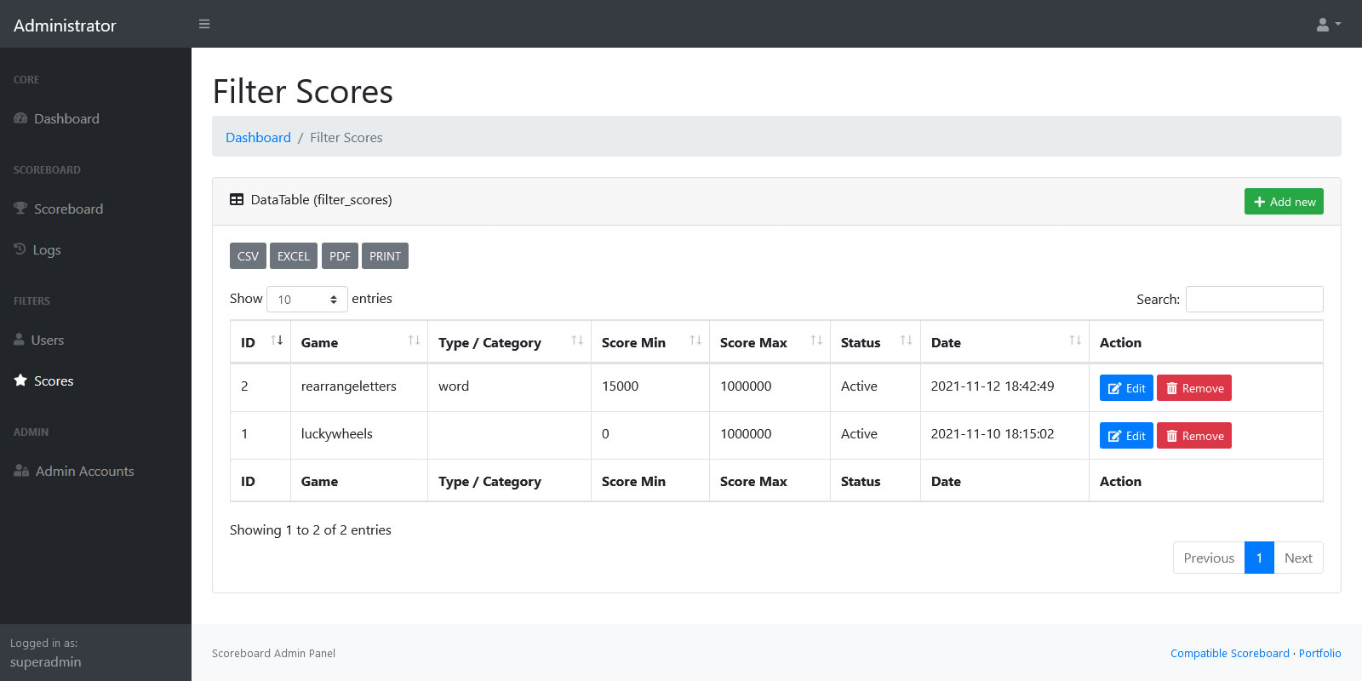
Task: Edit the rearrangeletters row
Action: pos(1125,388)
